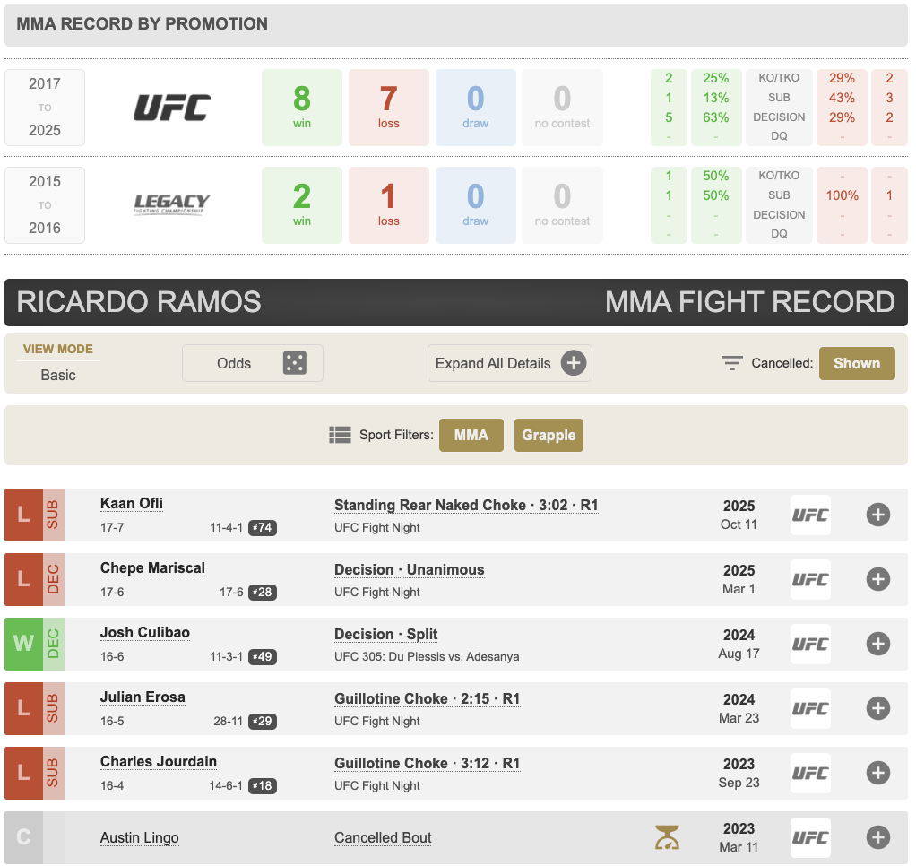This screenshot has height=866, width=916.
Task: Click the list icon next to Sport Filters
Action: (340, 435)
